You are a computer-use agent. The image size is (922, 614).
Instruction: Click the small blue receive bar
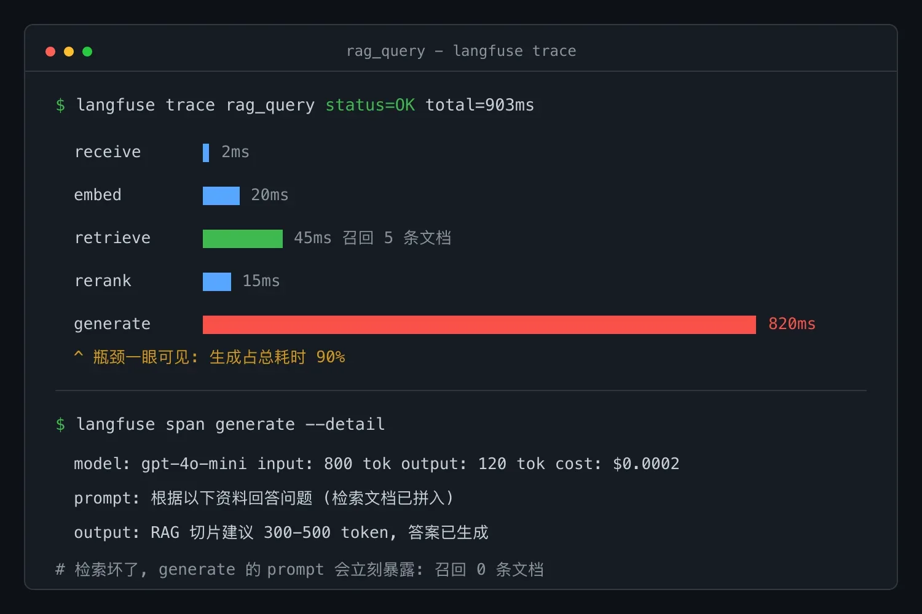tap(206, 153)
